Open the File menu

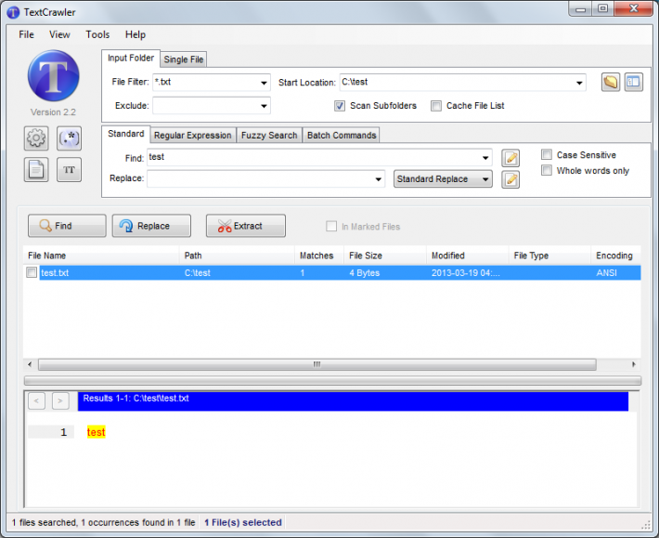(26, 34)
